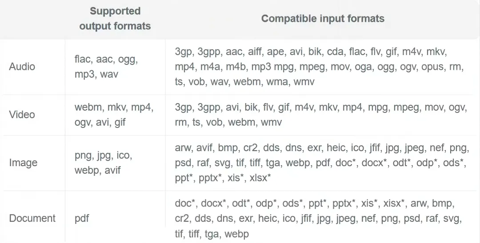Click the 'rm, ts, vob, webm, wmv' line

(x=228, y=123)
